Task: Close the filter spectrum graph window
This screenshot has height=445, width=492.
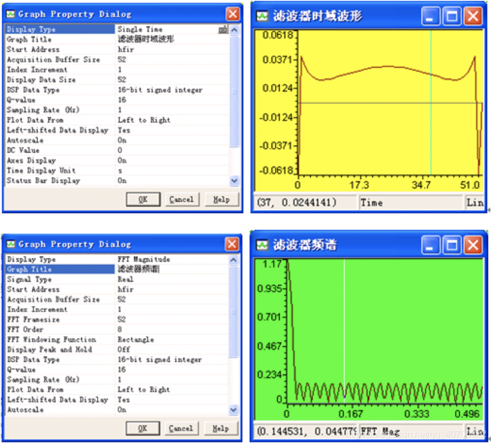Action: click(x=473, y=245)
